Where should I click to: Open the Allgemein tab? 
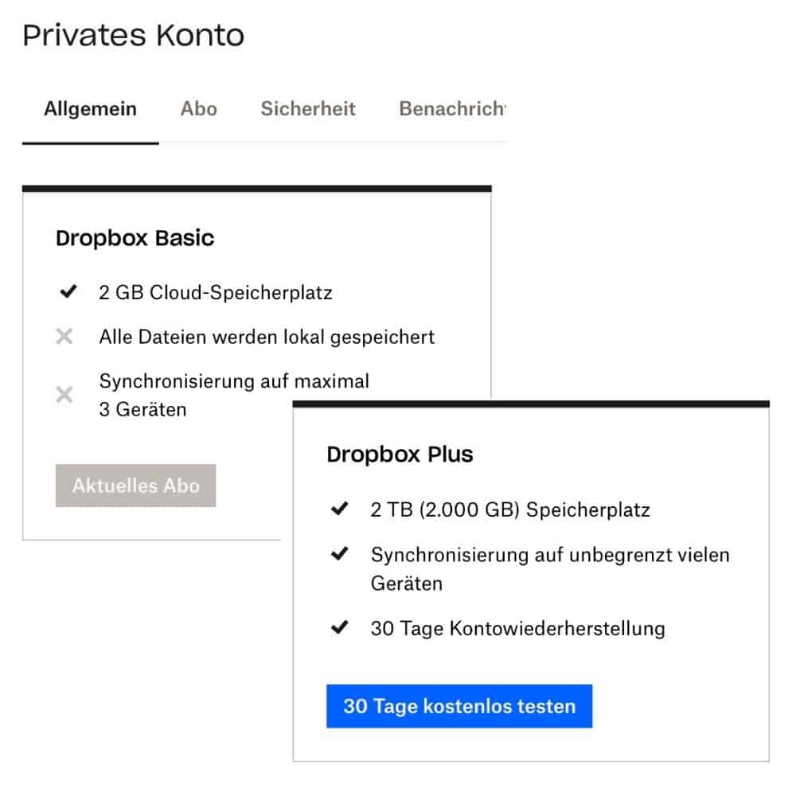coord(91,108)
